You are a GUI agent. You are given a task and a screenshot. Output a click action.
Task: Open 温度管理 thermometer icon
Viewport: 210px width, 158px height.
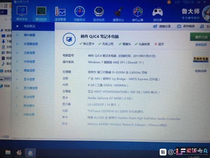60,11
